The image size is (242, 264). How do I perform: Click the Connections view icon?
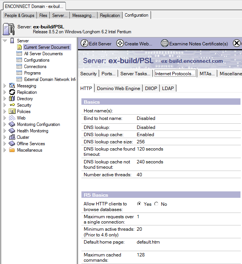19,66
